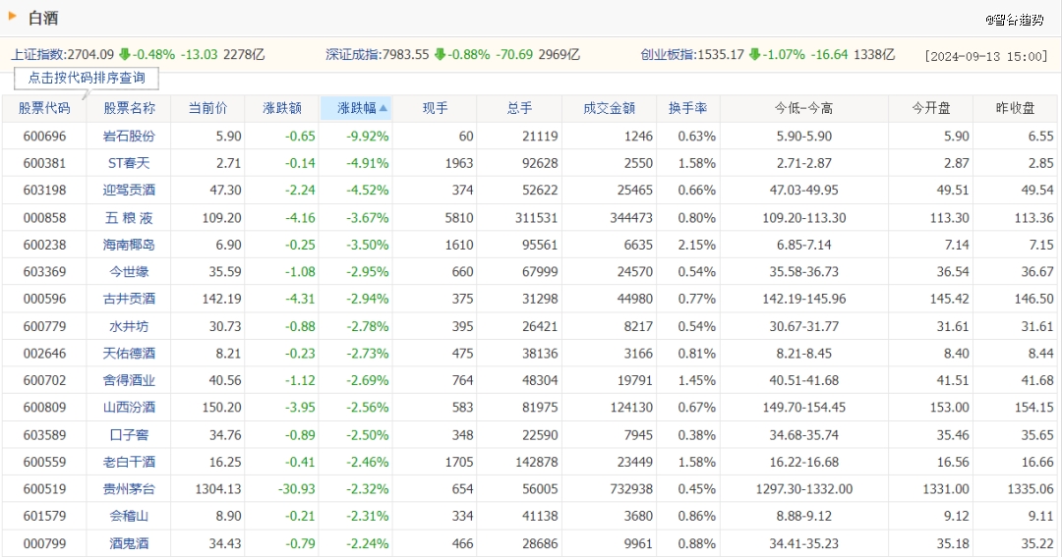
Task: Sort by 昨收盘 column header
Action: (1015, 108)
